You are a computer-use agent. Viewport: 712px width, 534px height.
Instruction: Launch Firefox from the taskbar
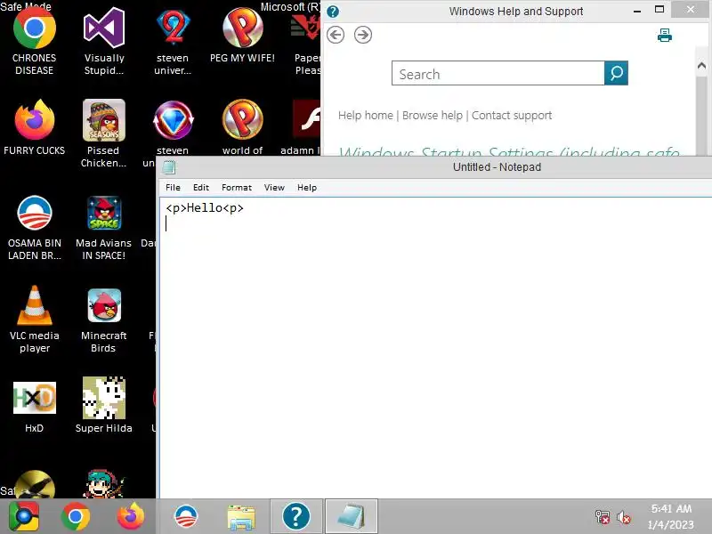[x=131, y=516]
